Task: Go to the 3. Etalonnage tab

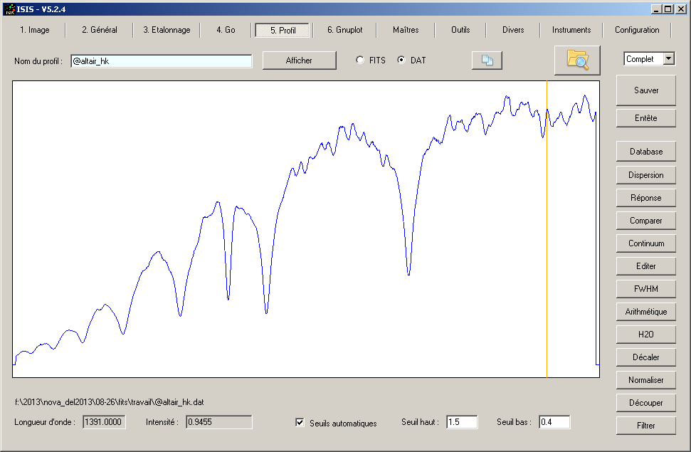Action: (x=167, y=30)
